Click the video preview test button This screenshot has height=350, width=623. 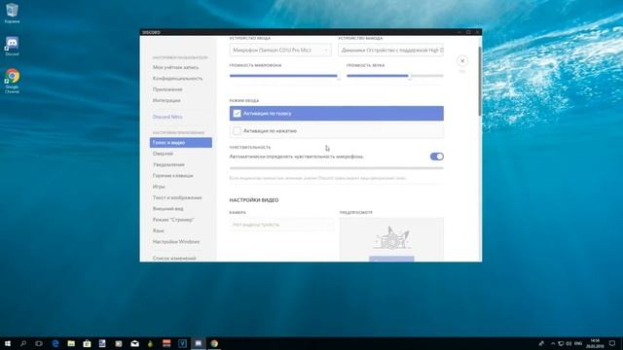391,259
